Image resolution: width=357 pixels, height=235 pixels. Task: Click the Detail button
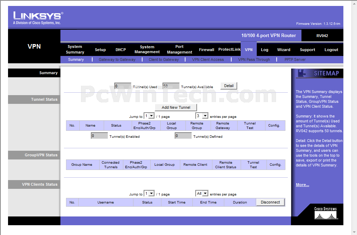[x=229, y=86]
